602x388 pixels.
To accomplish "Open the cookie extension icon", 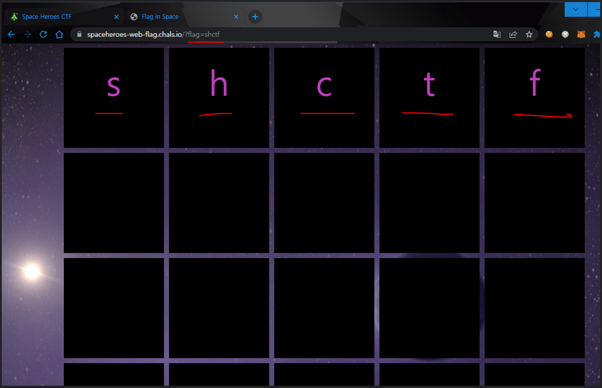I will coord(549,34).
